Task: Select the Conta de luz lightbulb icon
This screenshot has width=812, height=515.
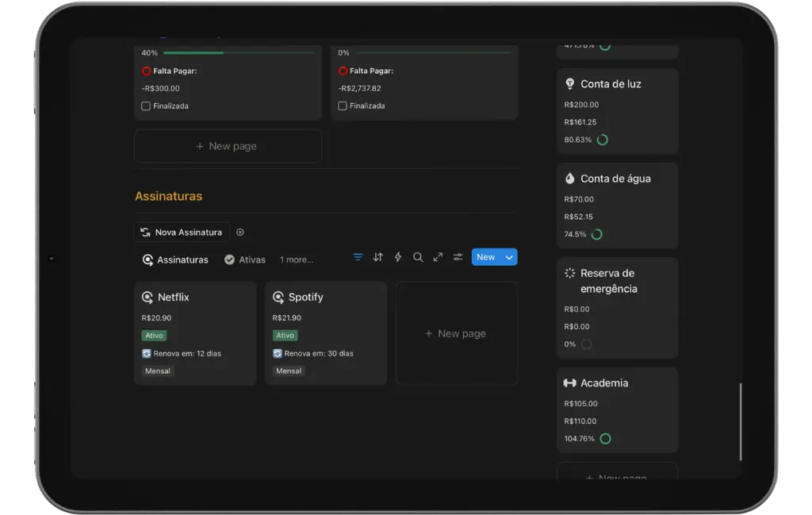Action: 569,83
